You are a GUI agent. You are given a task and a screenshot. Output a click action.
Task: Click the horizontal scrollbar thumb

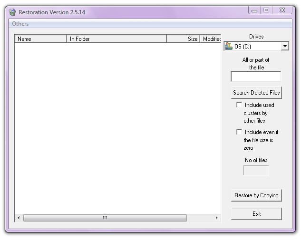105,218
